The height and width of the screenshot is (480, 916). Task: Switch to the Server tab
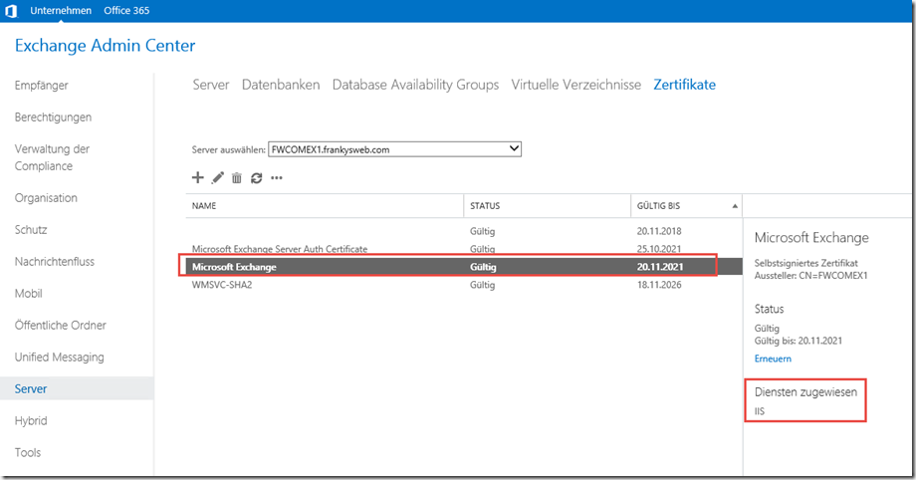tap(211, 85)
